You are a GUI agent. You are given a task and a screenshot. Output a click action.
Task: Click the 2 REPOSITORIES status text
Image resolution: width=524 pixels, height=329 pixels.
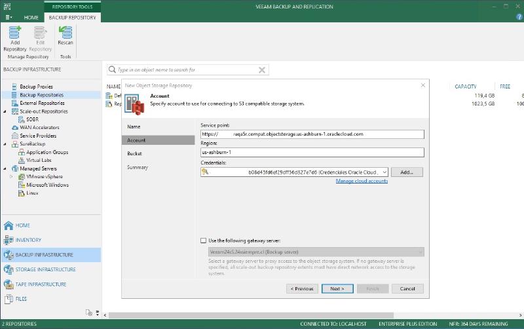click(19, 324)
